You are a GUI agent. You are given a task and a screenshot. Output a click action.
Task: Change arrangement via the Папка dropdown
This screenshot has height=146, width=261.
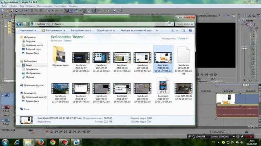pyautogui.click(x=183, y=39)
